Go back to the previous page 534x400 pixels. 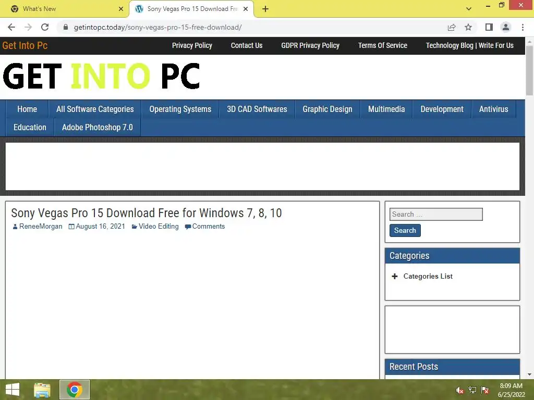click(x=11, y=27)
